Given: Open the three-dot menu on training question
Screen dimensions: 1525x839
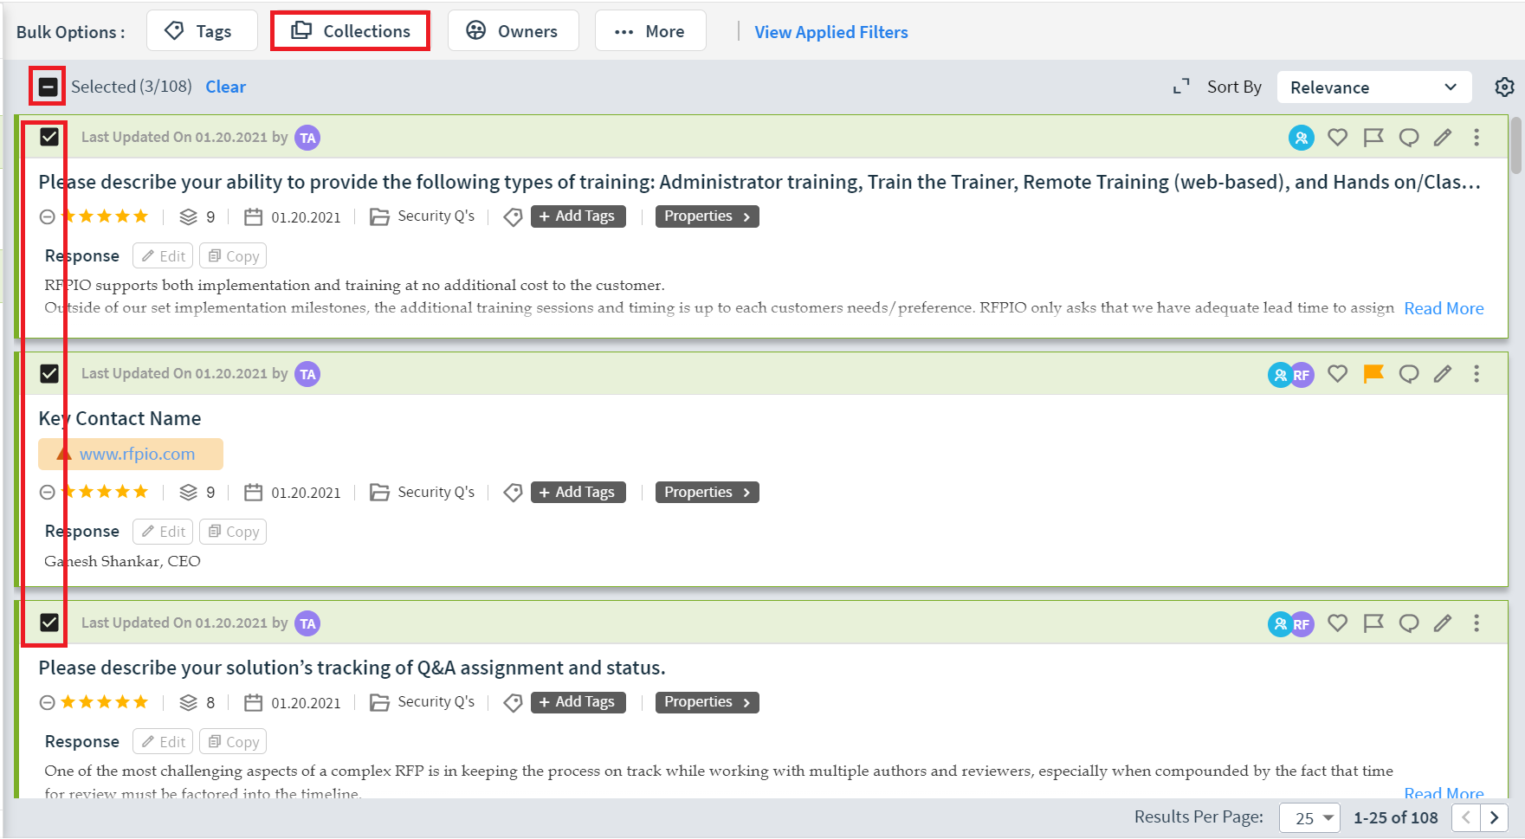Looking at the screenshot, I should pyautogui.click(x=1477, y=137).
